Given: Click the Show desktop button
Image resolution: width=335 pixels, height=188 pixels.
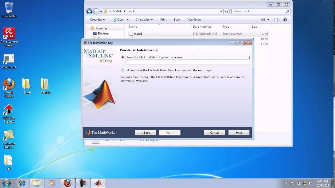Looking at the screenshot, I should tap(333, 183).
